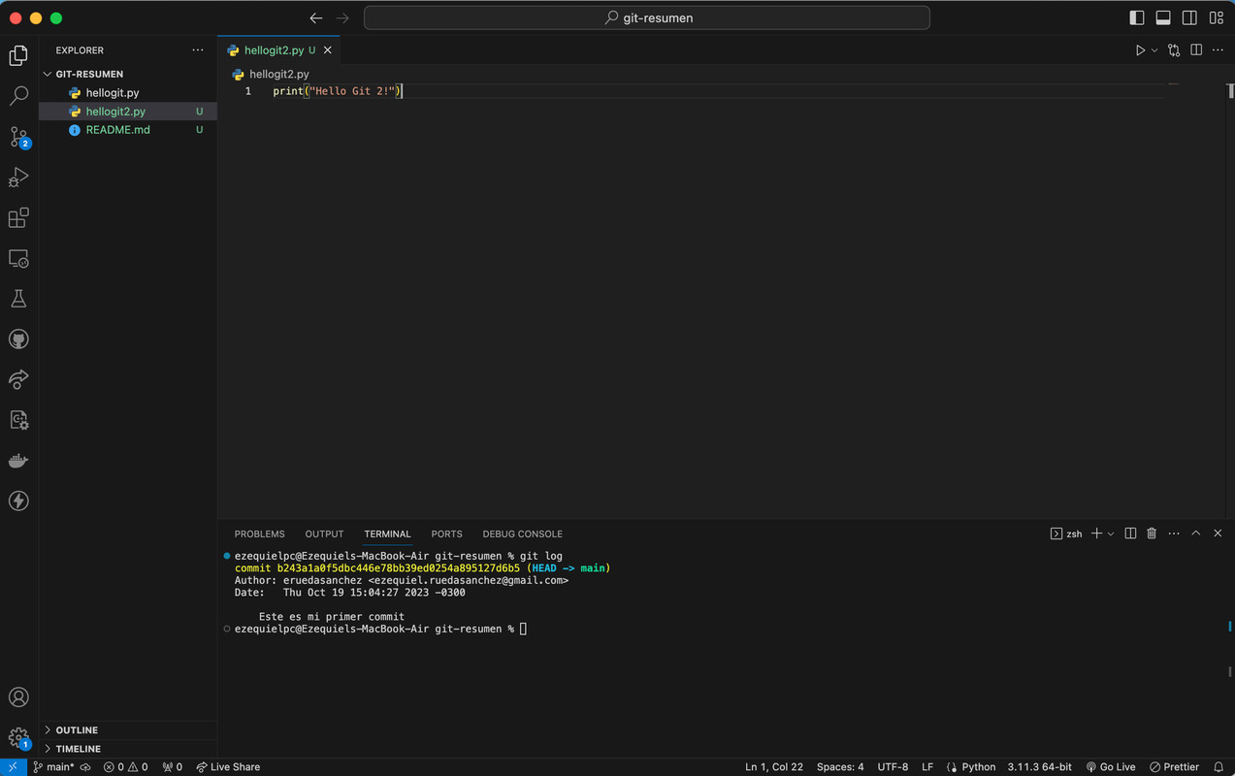Open the Accounts menu
The image size is (1235, 776).
point(18,697)
